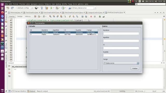
Task: Switch to the History view
Action: 28,17
